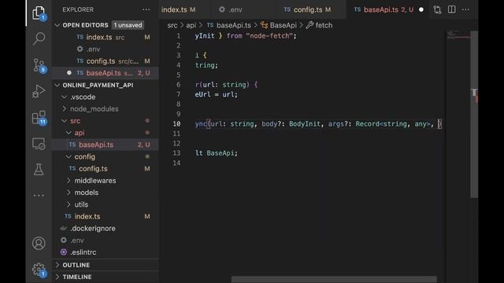Open config.ts in Open Editors list
Image resolution: width=504 pixels, height=283 pixels.
point(105,61)
